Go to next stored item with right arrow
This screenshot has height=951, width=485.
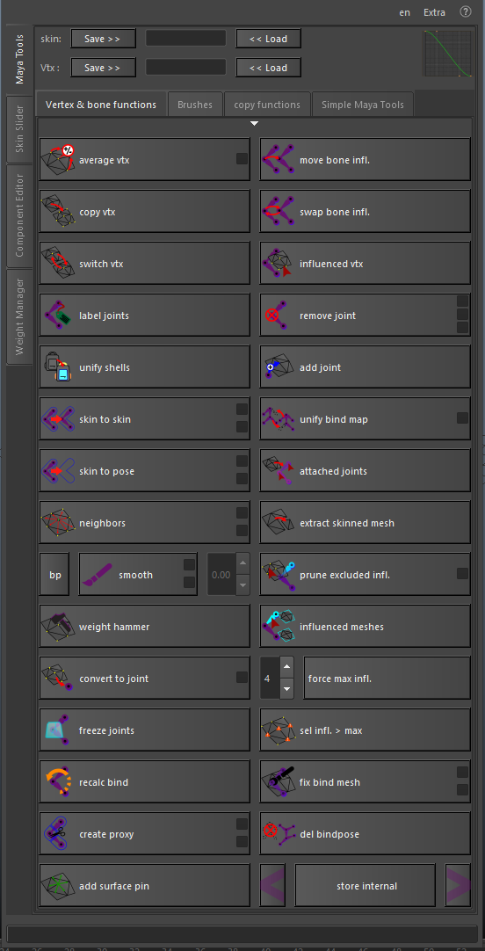coord(458,885)
